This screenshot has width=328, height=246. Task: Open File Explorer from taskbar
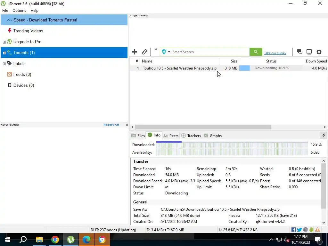pos(39,240)
